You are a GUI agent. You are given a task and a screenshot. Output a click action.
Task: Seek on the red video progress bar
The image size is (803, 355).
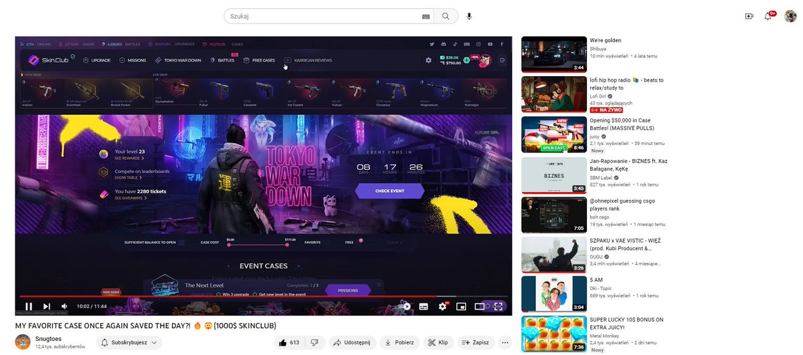[x=264, y=295]
